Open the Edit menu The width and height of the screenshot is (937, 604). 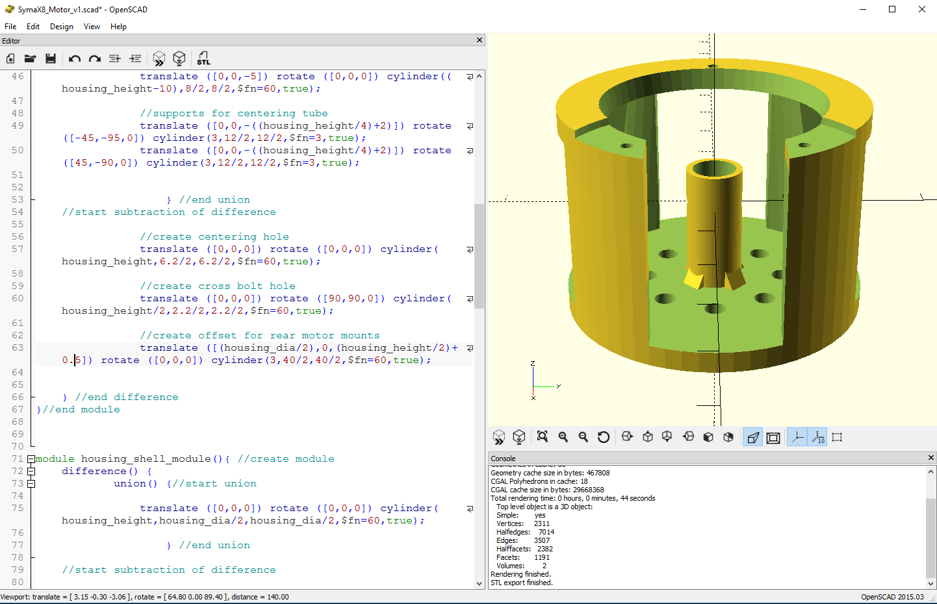pos(33,27)
